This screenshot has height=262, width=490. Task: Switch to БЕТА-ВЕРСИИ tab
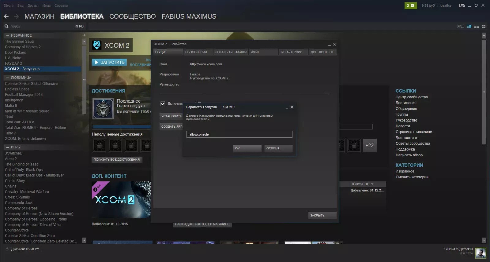tap(293, 52)
